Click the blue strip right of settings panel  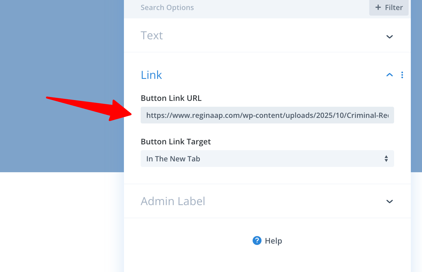(x=416, y=84)
